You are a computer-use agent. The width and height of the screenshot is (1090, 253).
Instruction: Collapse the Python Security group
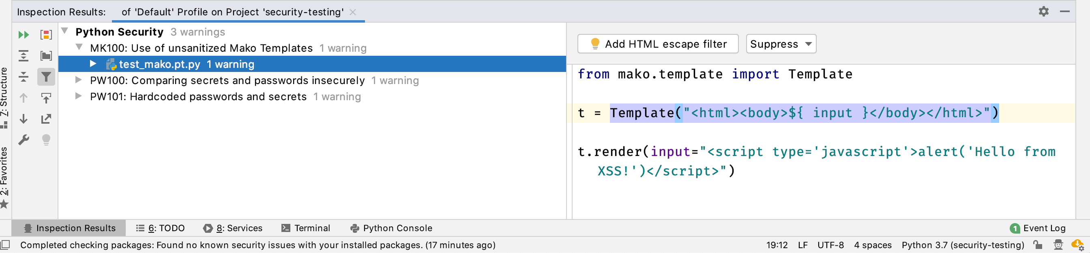[65, 30]
